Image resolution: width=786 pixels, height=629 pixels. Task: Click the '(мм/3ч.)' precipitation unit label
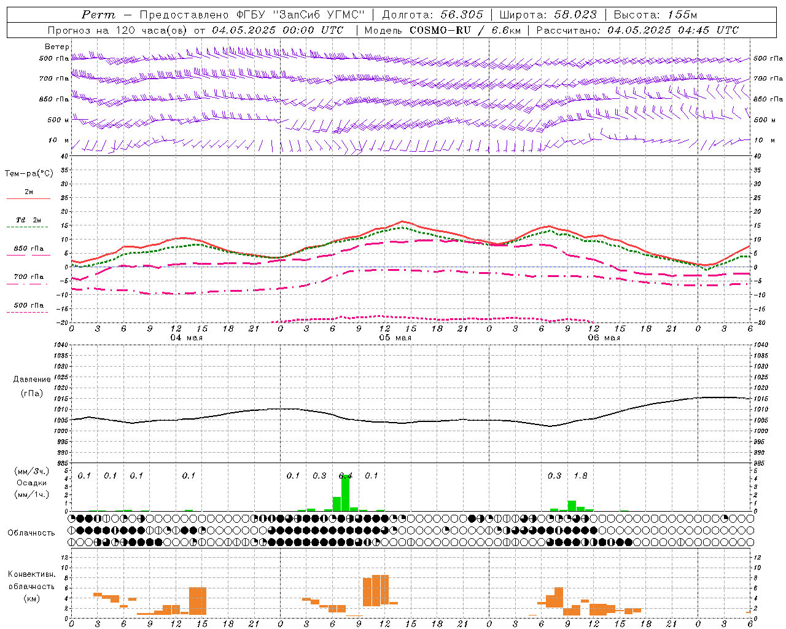pos(32,471)
